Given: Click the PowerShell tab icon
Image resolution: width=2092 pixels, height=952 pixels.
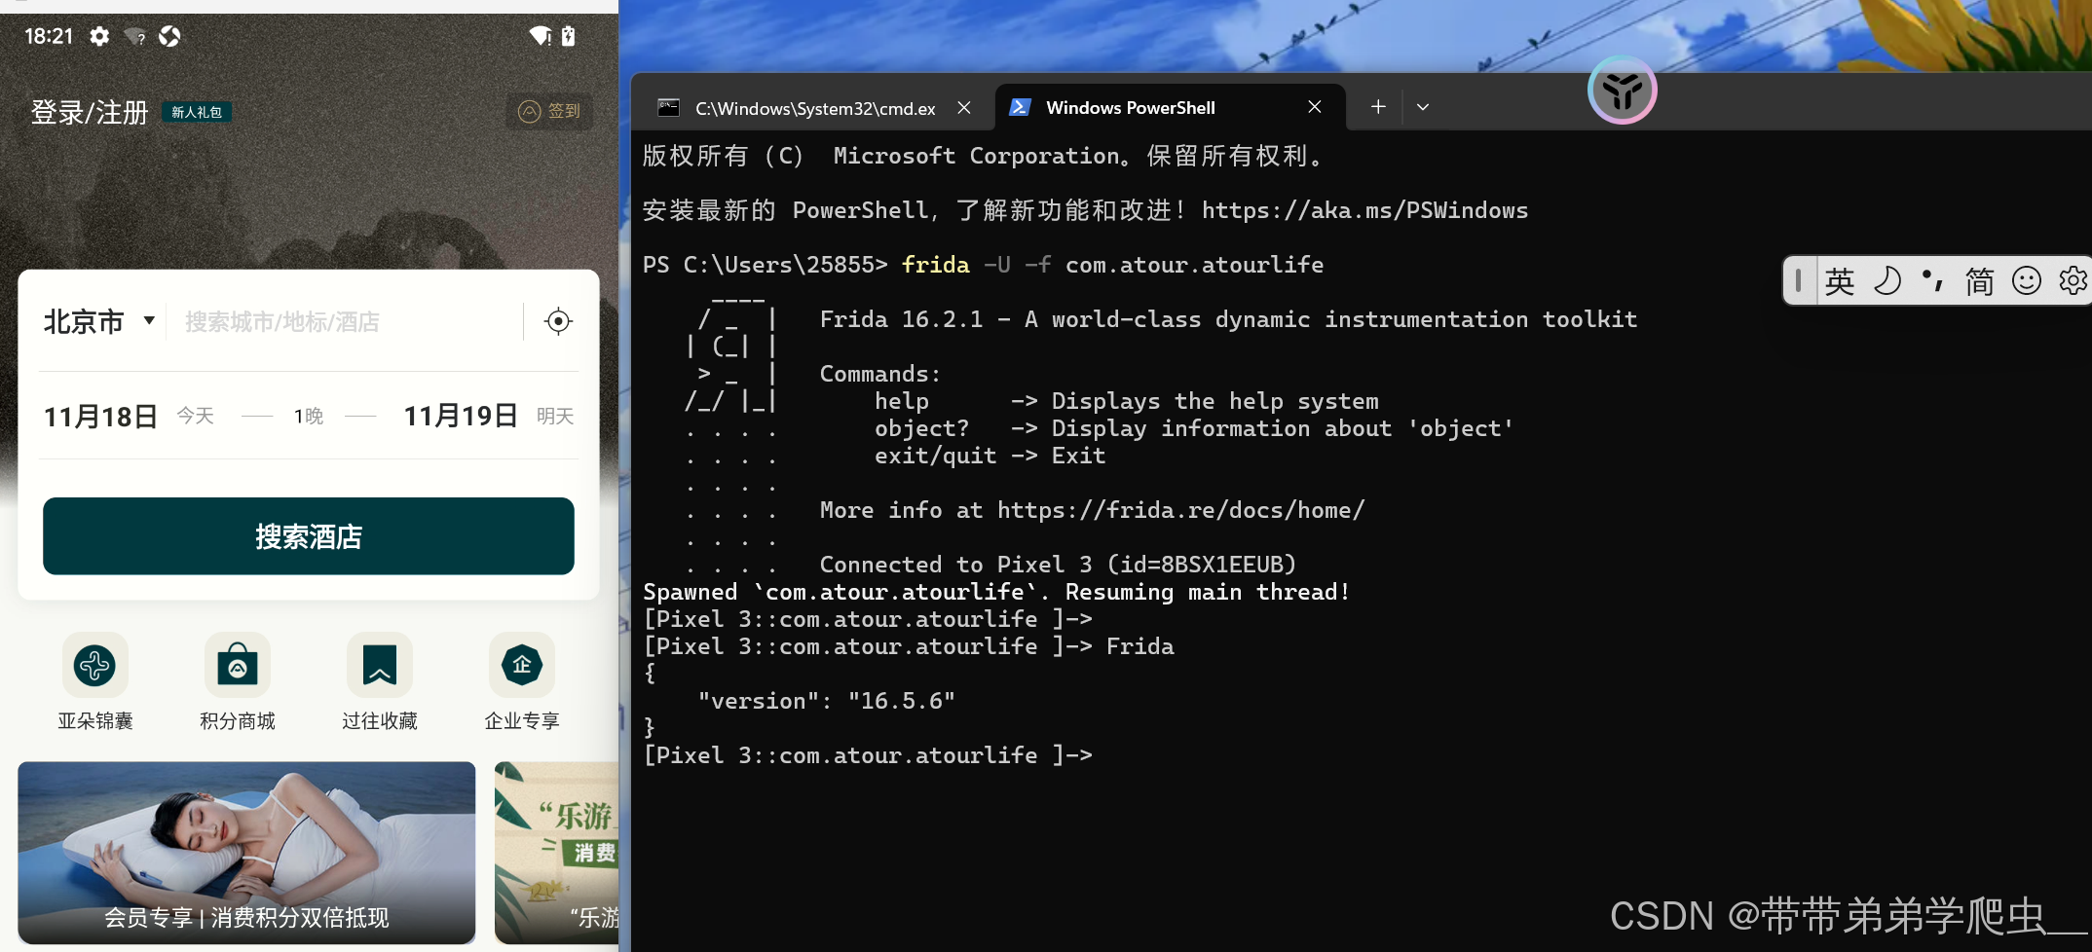Looking at the screenshot, I should pos(1020,107).
